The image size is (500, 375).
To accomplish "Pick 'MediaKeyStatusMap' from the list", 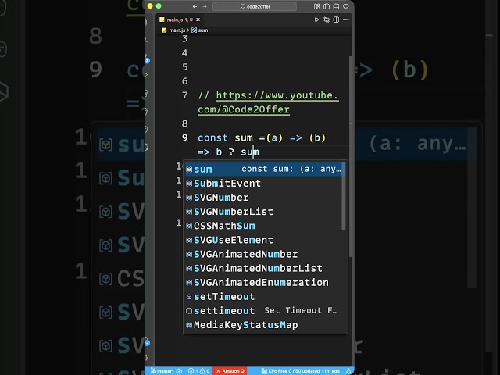I will pos(264,325).
